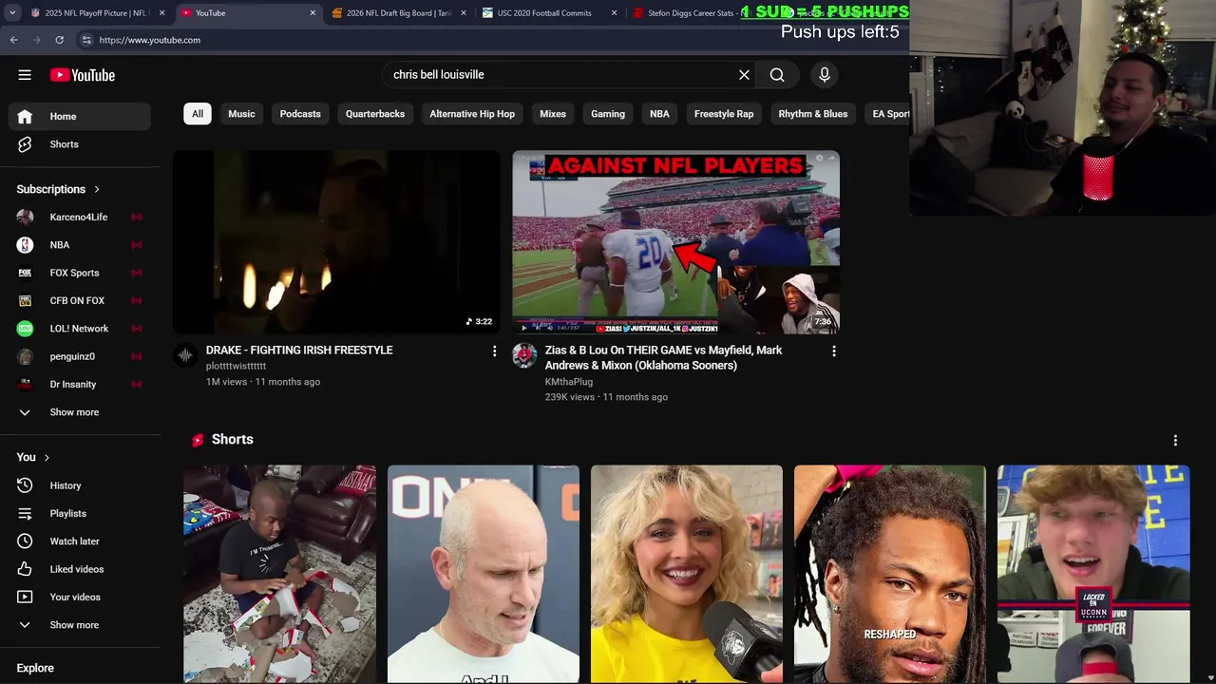
Task: Open the KMthaPlug channel avatar
Action: [524, 355]
